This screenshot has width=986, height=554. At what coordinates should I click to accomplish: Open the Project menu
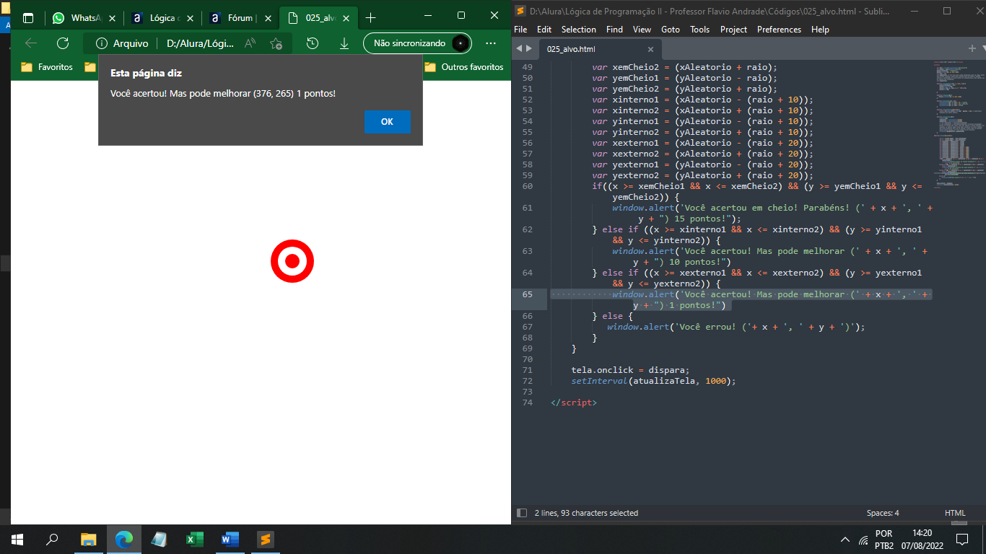(733, 30)
